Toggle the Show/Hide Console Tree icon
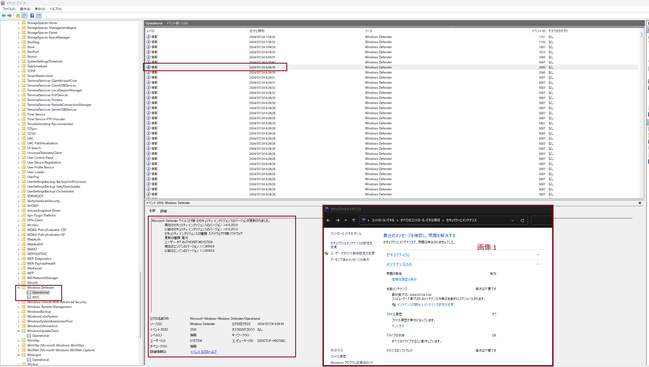The width and height of the screenshot is (649, 367). [24, 16]
